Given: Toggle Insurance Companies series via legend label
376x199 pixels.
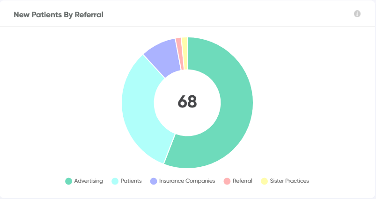Looking at the screenshot, I should 187,181.
